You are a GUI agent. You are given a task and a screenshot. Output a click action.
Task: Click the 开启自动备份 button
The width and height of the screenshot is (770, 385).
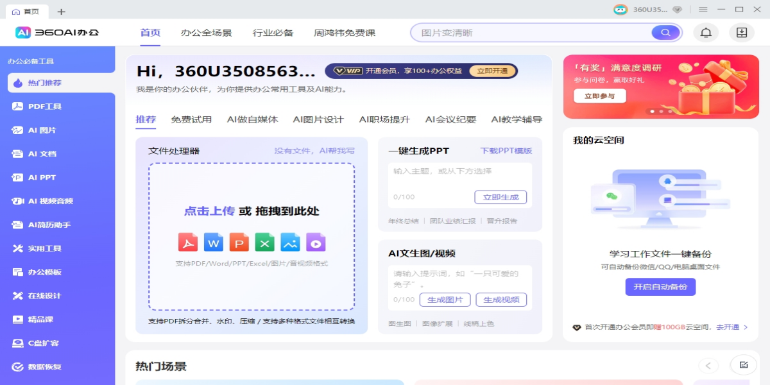point(660,287)
